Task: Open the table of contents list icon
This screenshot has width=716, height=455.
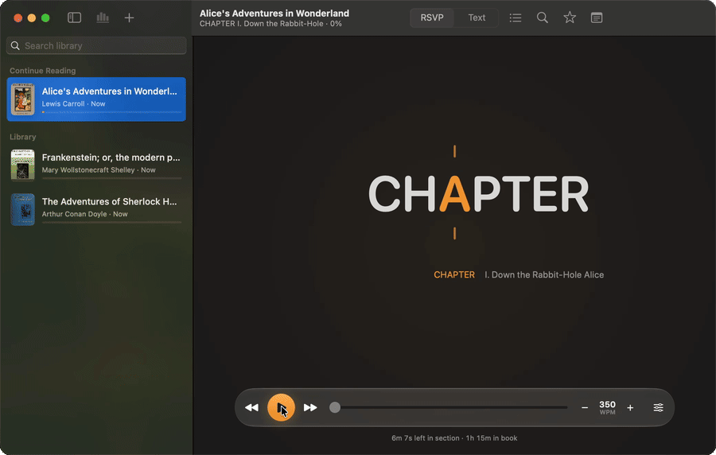Action: (x=515, y=17)
